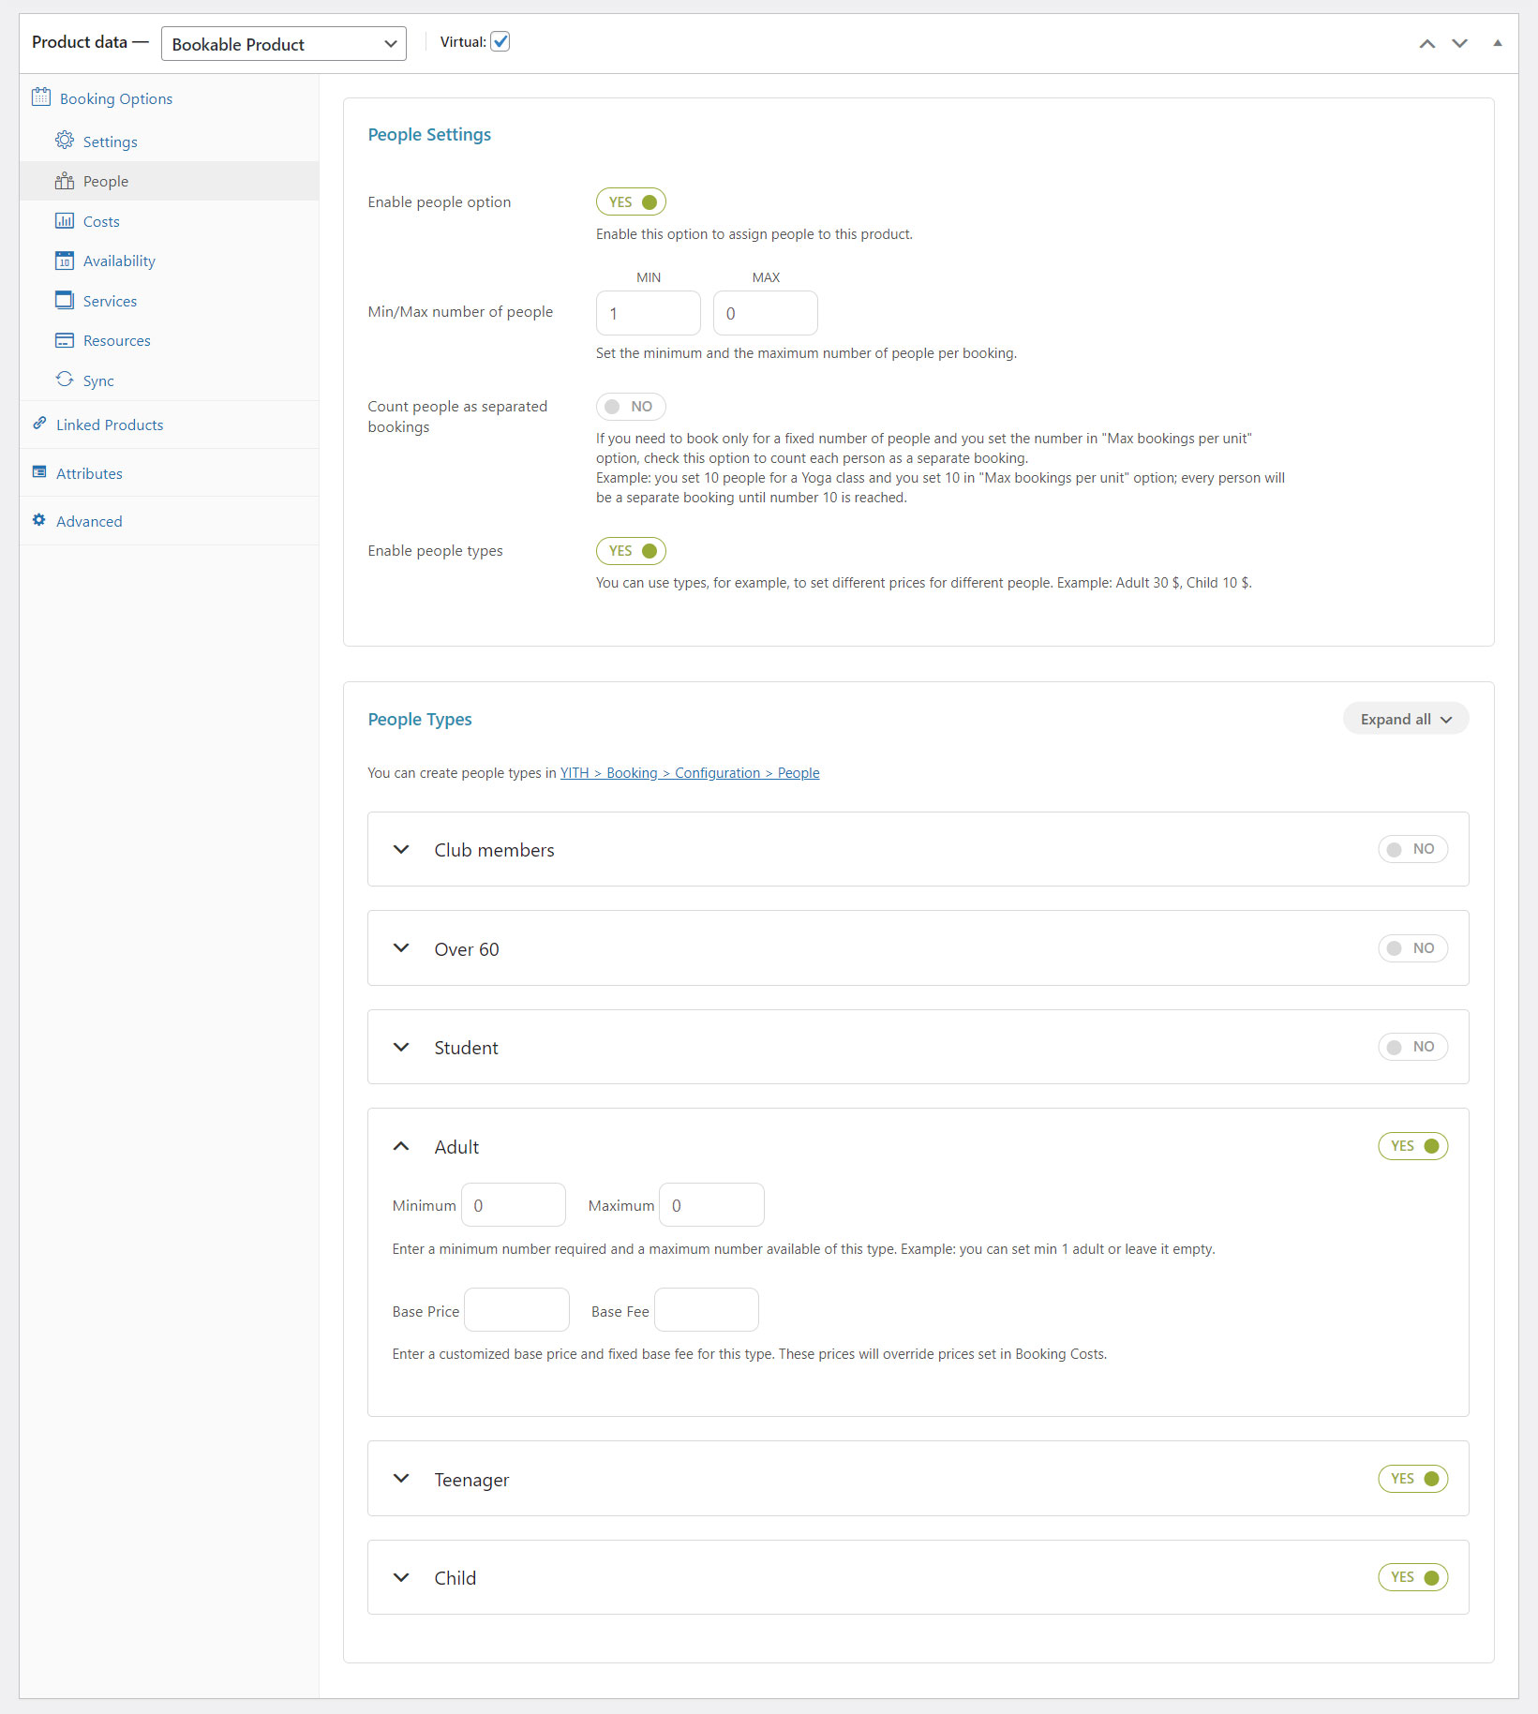The width and height of the screenshot is (1538, 1714).
Task: Click the Linked Products chain icon
Action: click(x=39, y=424)
